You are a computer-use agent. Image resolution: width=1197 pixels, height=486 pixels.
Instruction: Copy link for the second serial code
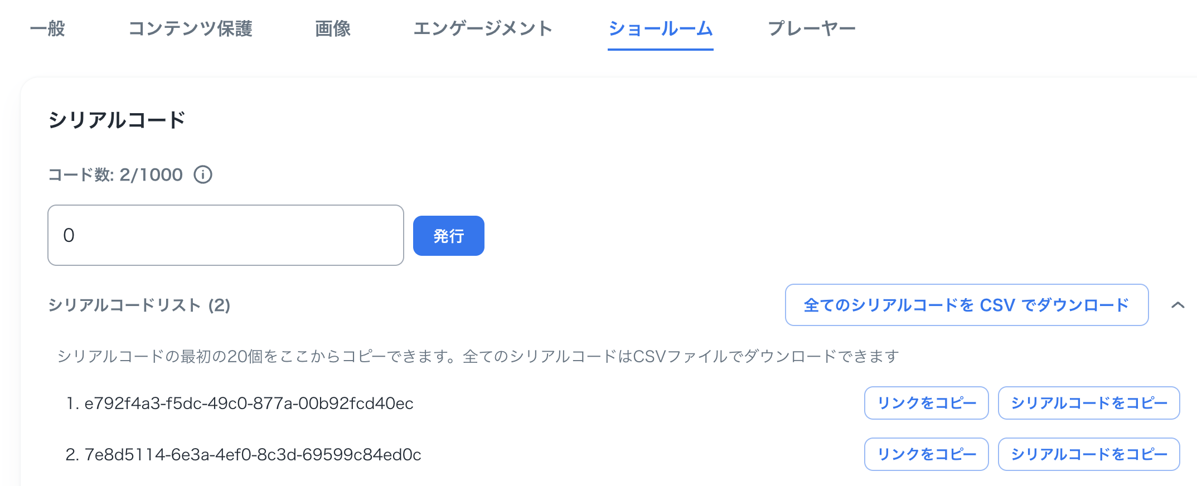pos(926,454)
